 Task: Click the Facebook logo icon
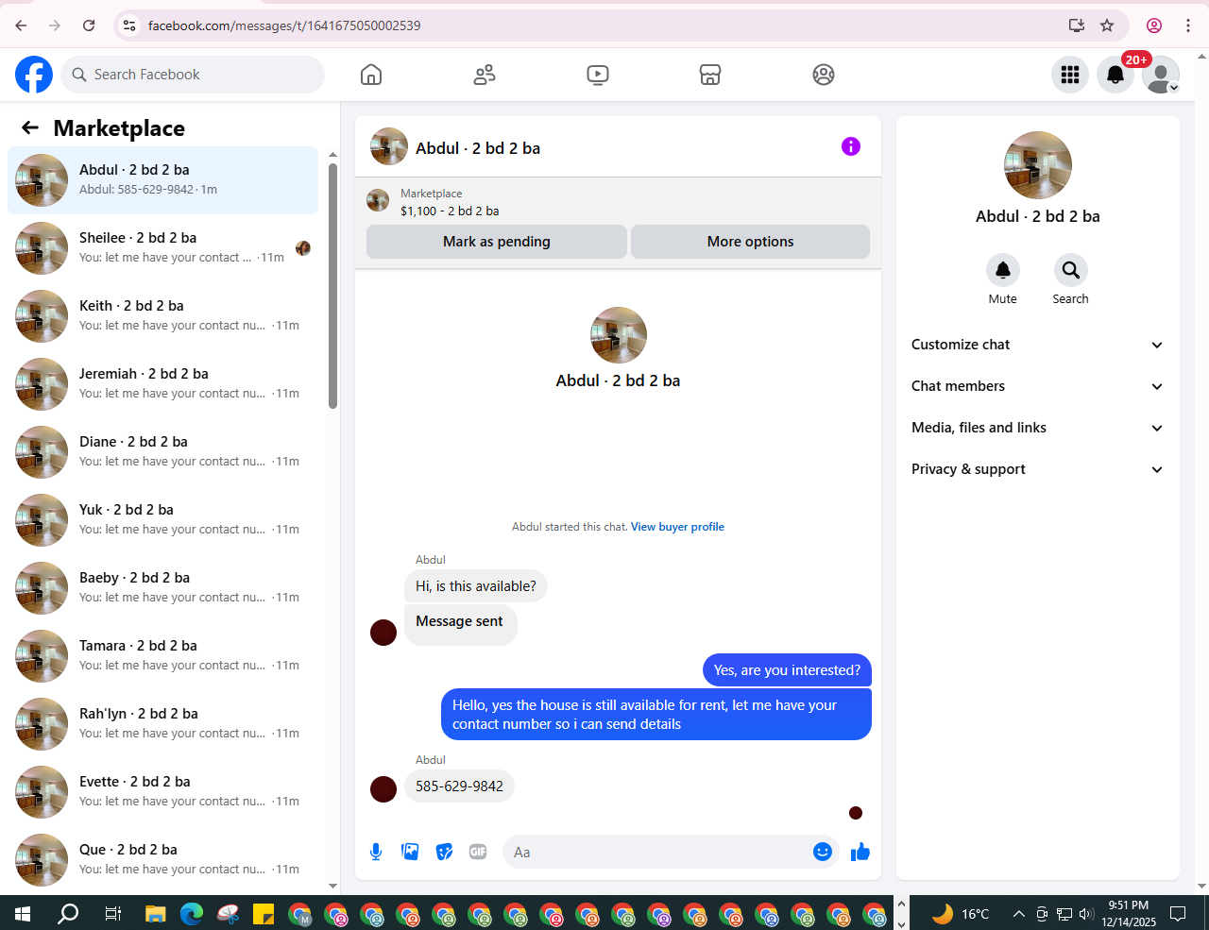(34, 75)
